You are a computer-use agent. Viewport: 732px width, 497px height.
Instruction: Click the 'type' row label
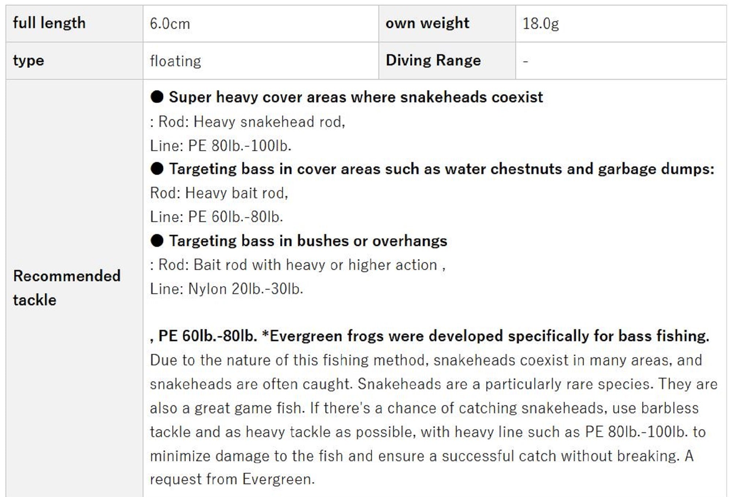pyautogui.click(x=29, y=61)
